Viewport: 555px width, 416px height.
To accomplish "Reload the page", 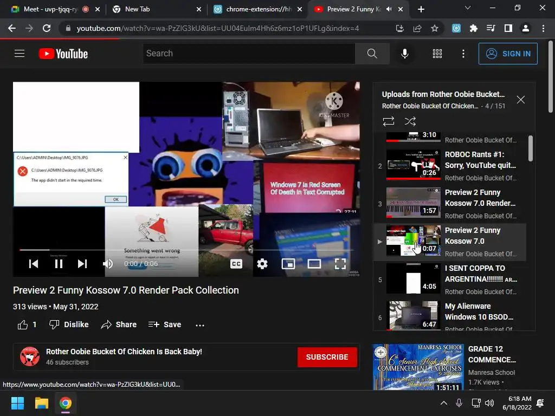I will click(x=47, y=28).
